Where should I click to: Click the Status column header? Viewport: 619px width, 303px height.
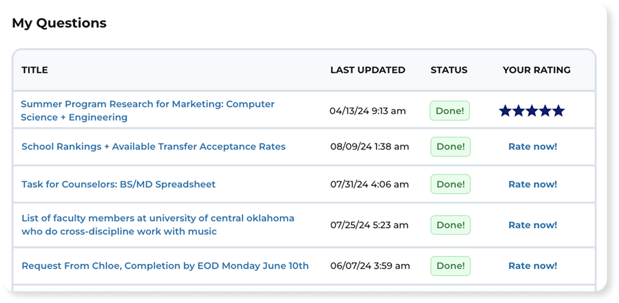(x=449, y=71)
